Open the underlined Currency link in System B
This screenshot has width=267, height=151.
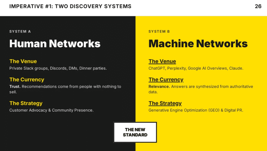pyautogui.click(x=166, y=80)
